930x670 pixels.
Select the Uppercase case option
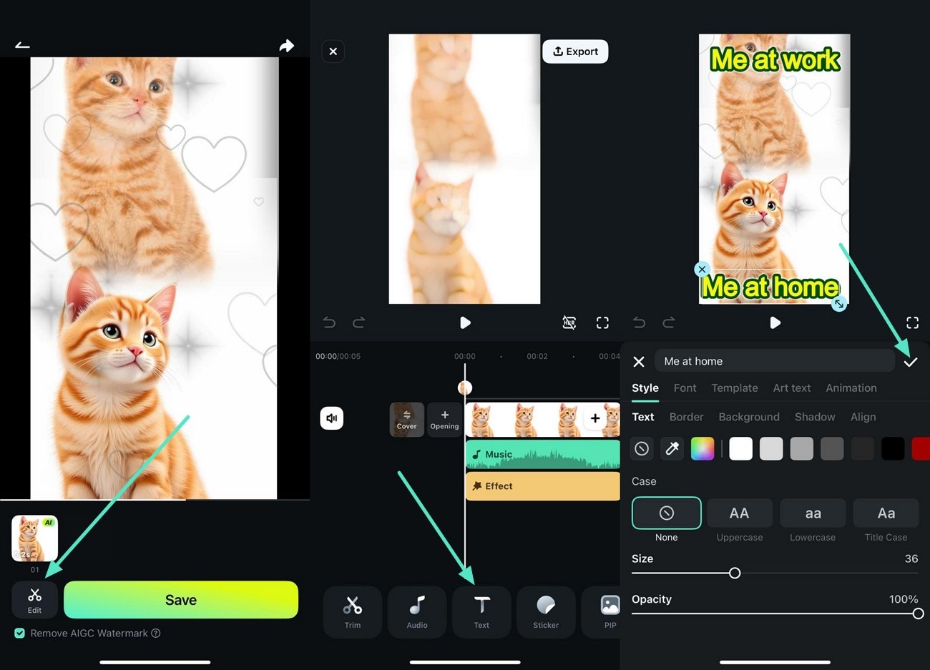point(740,513)
